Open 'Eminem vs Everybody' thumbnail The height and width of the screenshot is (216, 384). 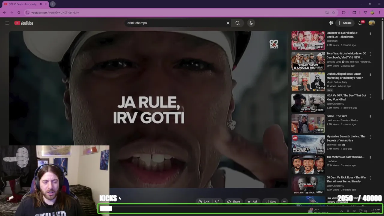coord(308,40)
